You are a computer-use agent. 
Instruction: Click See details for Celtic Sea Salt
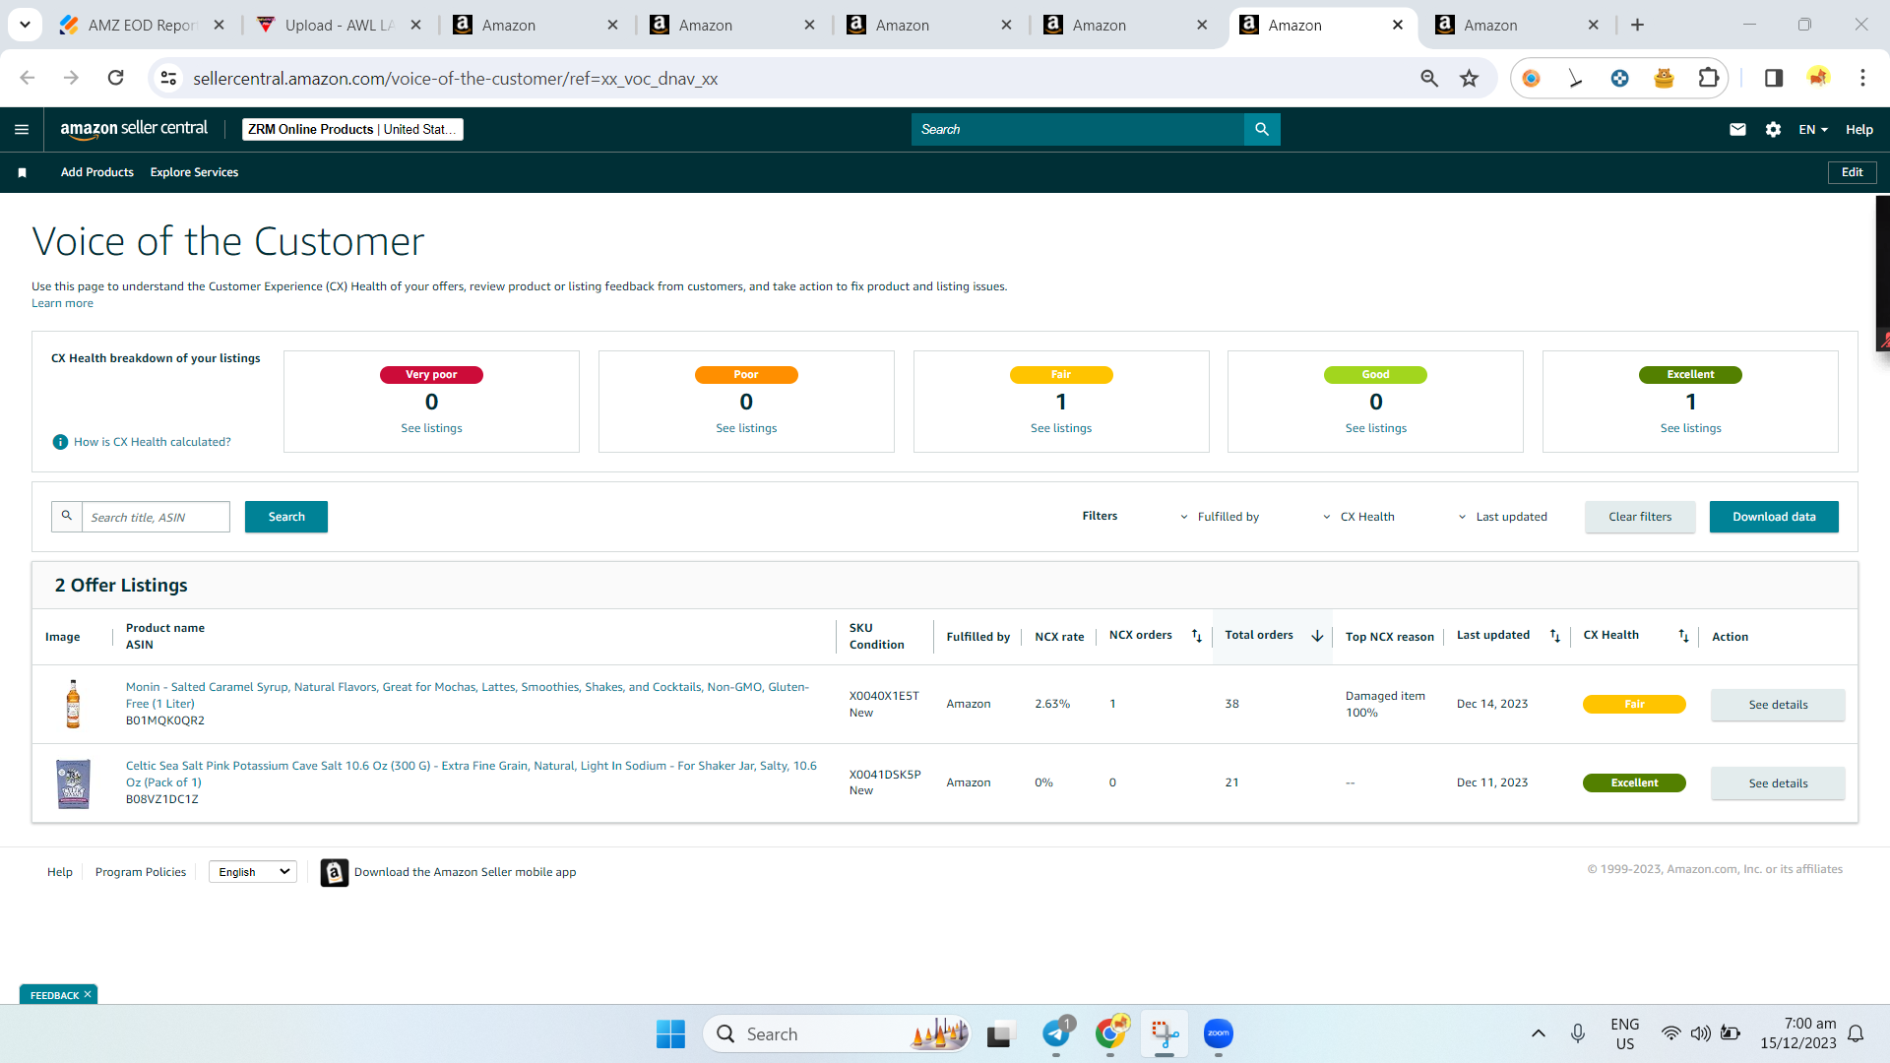1778,783
